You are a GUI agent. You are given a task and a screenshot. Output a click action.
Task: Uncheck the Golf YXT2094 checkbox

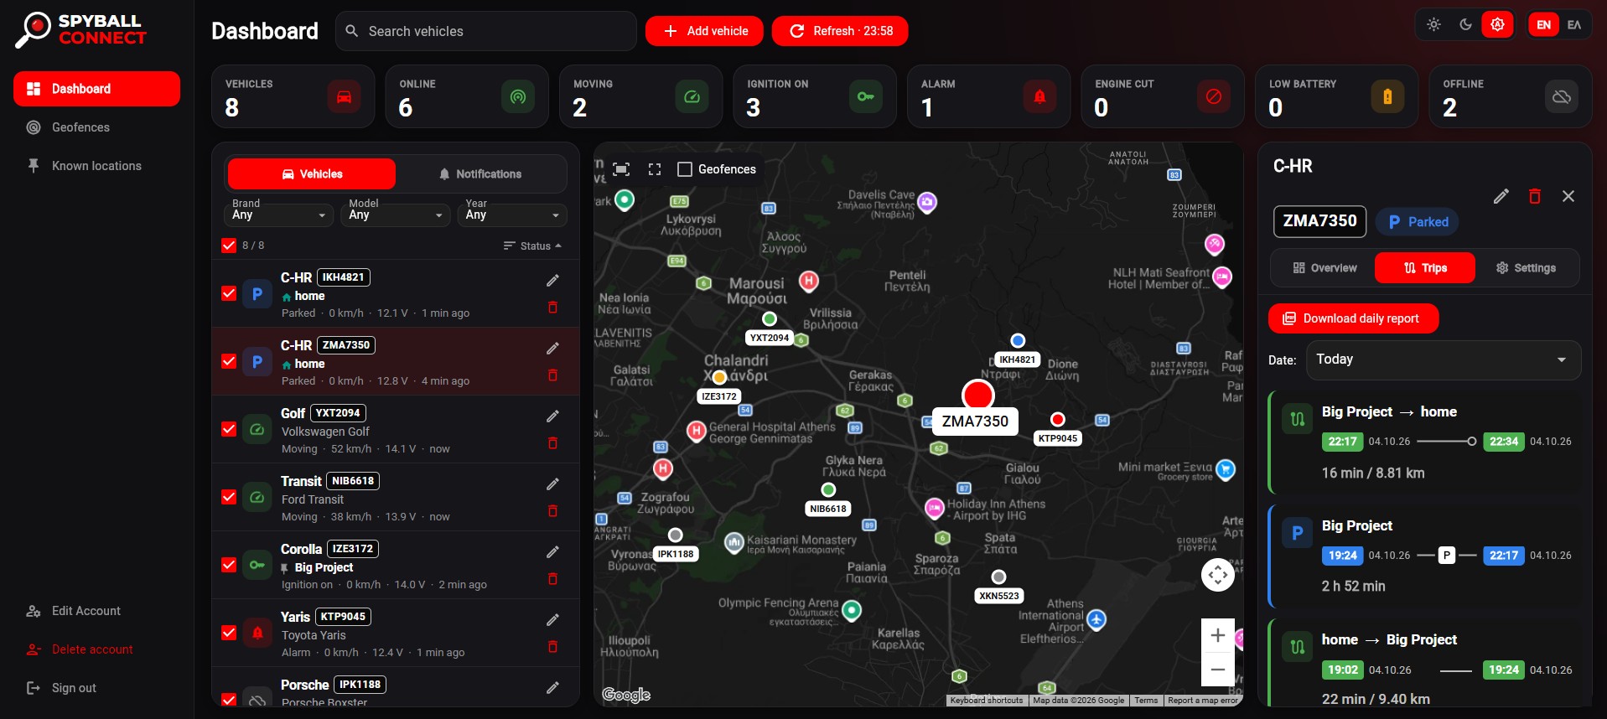[x=228, y=429]
